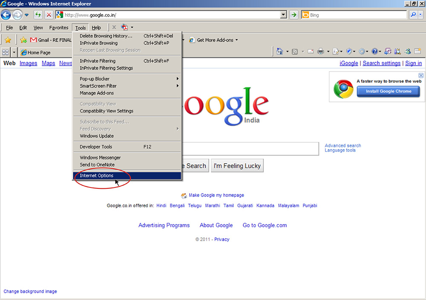Select Windows Messenger menu entry
The image size is (426, 300).
(x=127, y=158)
